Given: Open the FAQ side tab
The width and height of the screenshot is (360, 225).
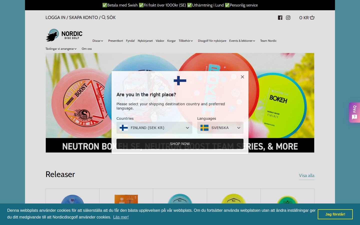Looking at the screenshot, I should click(x=354, y=112).
